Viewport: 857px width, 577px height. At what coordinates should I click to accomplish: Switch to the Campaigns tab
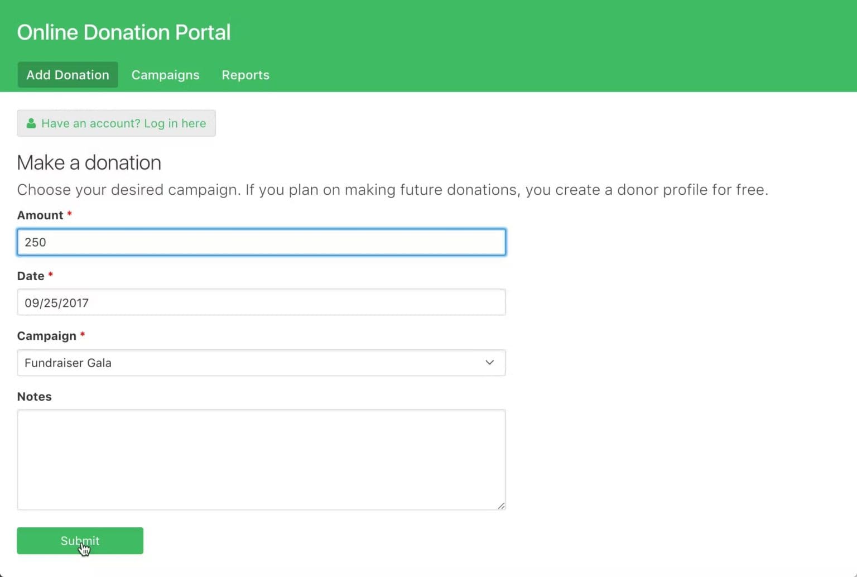(x=165, y=75)
